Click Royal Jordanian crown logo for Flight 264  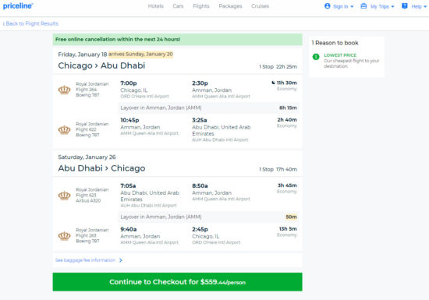(x=64, y=90)
